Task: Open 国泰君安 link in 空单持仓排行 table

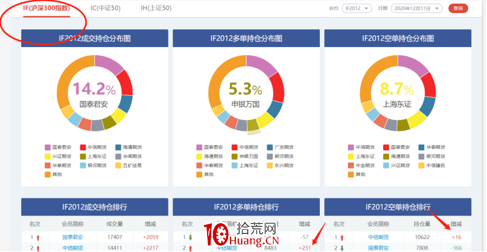Action: [378, 248]
